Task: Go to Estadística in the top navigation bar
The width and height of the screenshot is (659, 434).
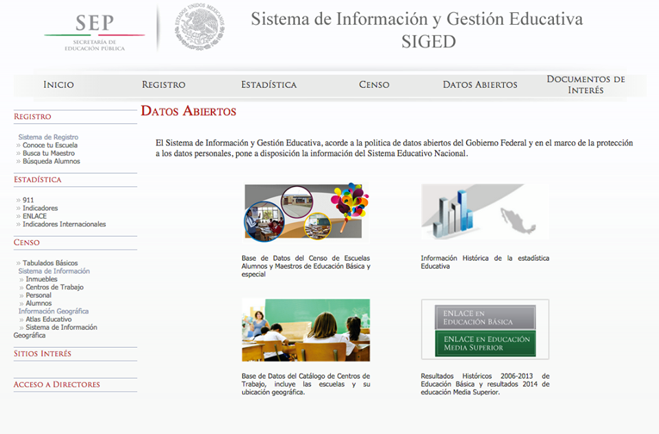Action: coord(269,85)
